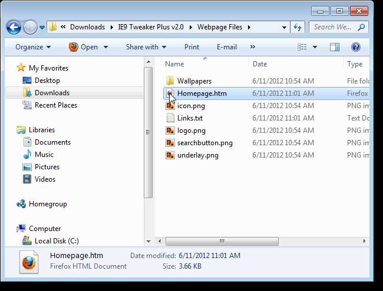The image size is (383, 291).
Task: Select the Wallpapers folder icon
Action: click(x=170, y=81)
